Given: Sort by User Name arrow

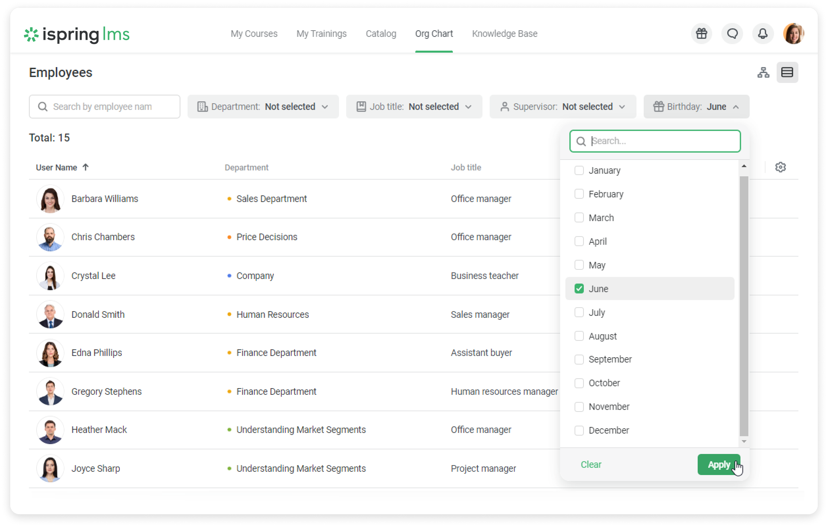Looking at the screenshot, I should click(86, 167).
